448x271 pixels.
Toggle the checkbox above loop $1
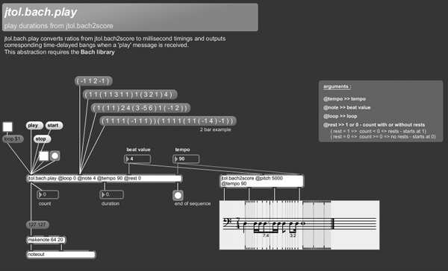[7, 127]
